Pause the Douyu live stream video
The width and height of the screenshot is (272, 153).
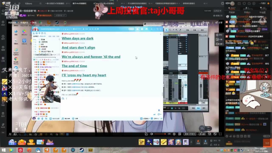(10, 134)
